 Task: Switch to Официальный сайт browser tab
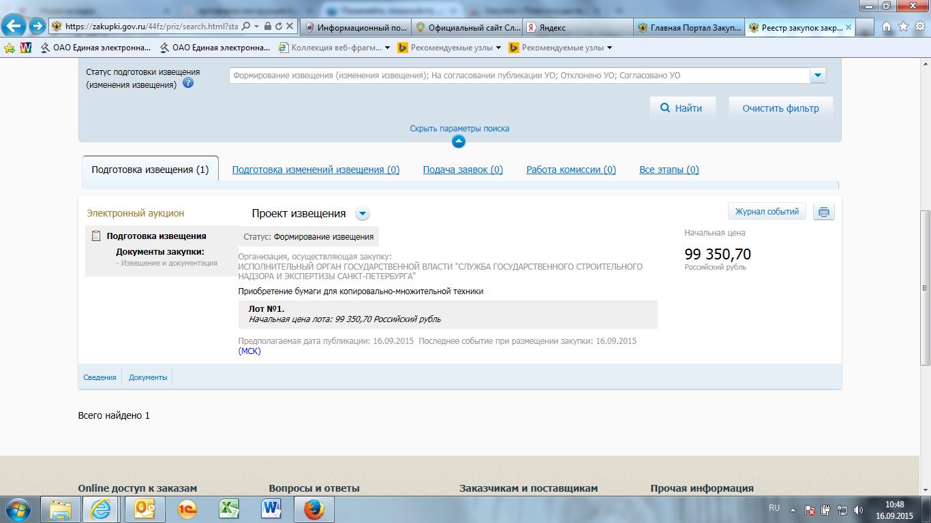pyautogui.click(x=466, y=27)
